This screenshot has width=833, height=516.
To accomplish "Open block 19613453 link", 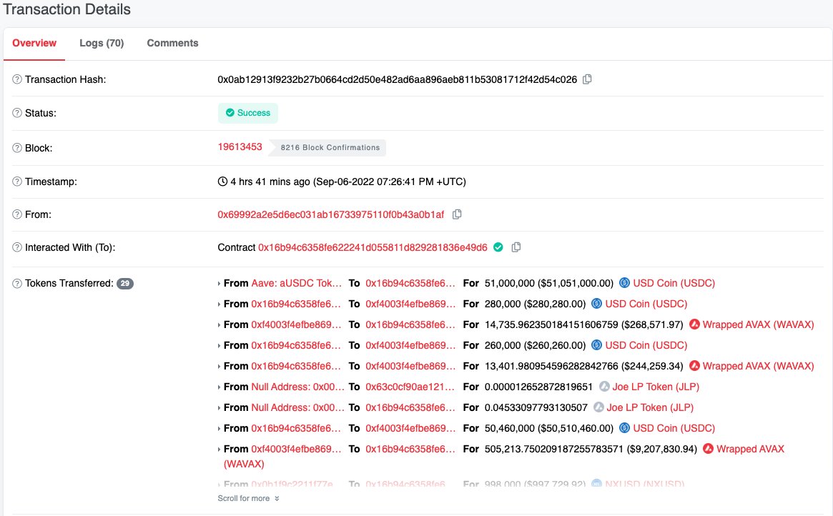I will click(x=240, y=147).
